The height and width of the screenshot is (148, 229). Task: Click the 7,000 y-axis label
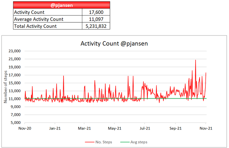[16, 115]
